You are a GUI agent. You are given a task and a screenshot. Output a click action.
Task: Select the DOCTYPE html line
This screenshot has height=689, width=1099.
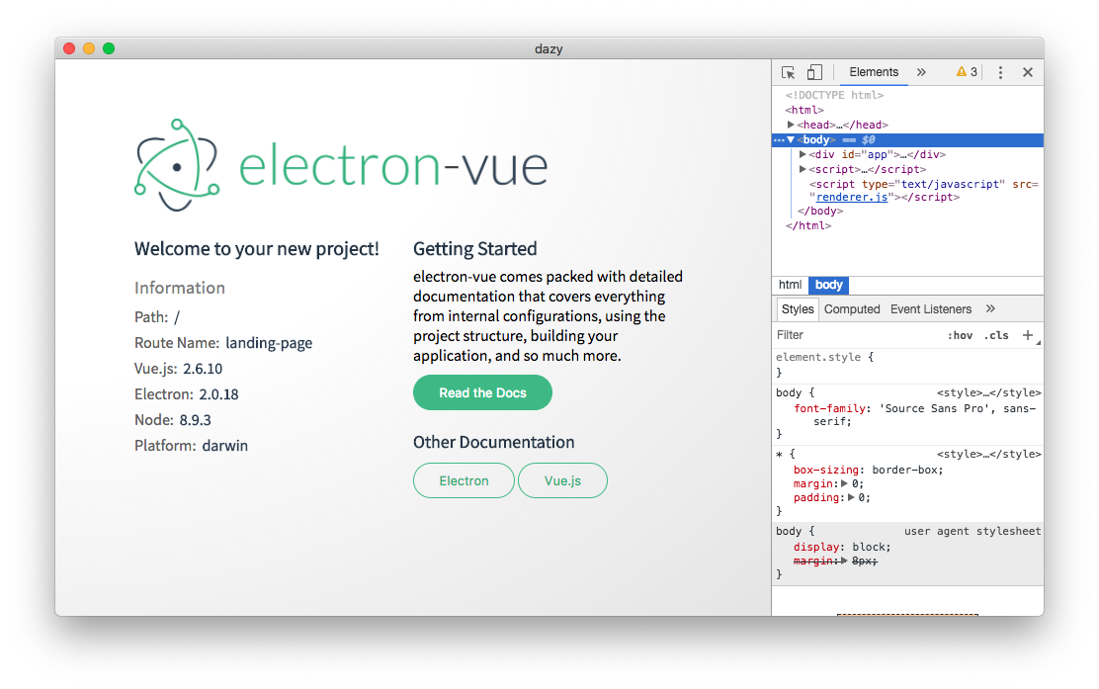coord(834,95)
